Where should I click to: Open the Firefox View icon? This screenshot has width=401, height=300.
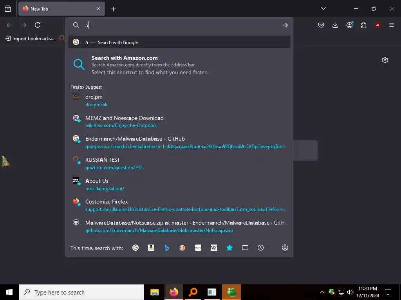coord(8,9)
